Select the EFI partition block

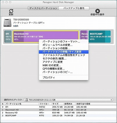(8, 37)
